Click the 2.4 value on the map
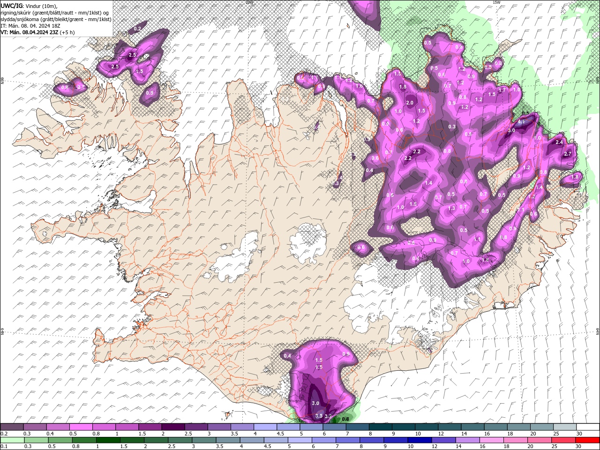Screen dimensions: 600x450 (x=559, y=142)
